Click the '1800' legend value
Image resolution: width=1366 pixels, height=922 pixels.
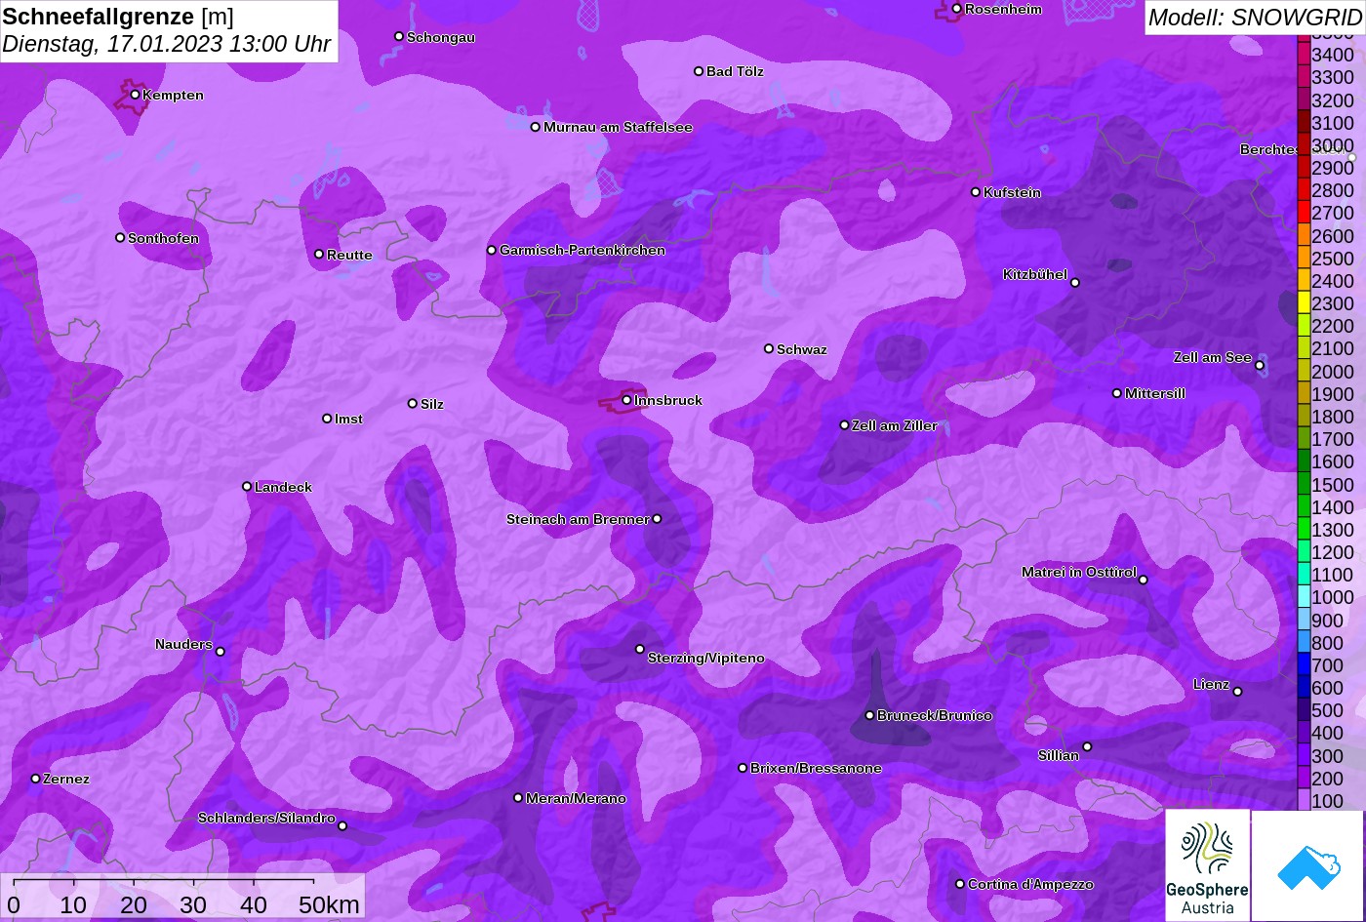[1333, 417]
